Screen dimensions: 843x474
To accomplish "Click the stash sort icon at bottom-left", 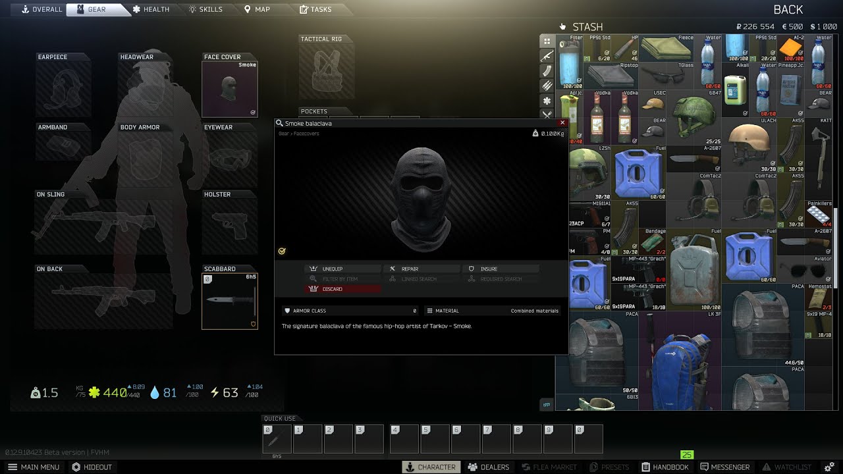I will 547,404.
